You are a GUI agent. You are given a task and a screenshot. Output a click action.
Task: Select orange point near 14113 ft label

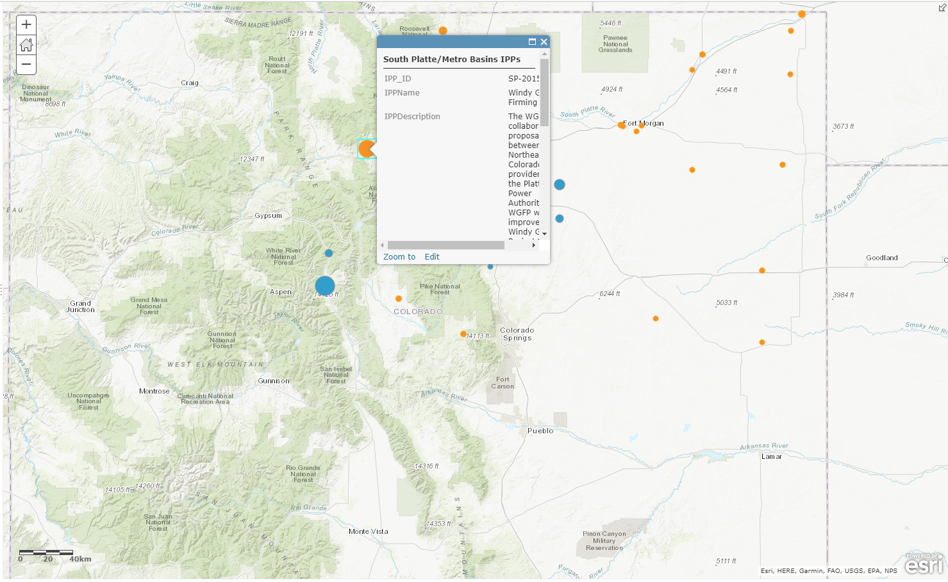pos(463,334)
